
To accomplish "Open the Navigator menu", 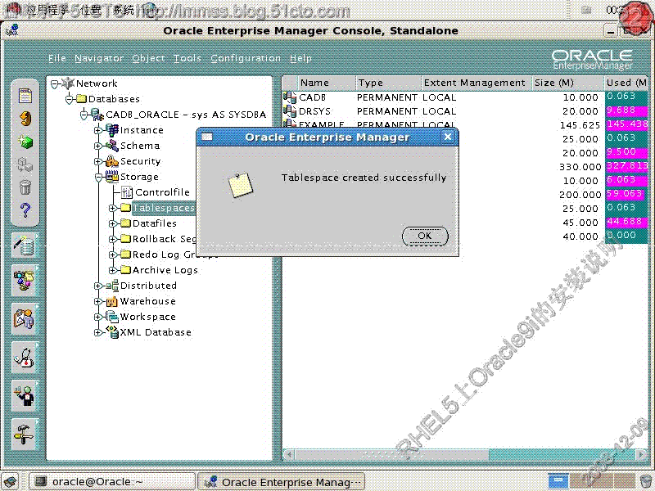I will pyautogui.click(x=99, y=58).
